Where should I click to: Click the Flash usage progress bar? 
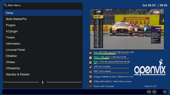pyautogui.click(x=111, y=59)
